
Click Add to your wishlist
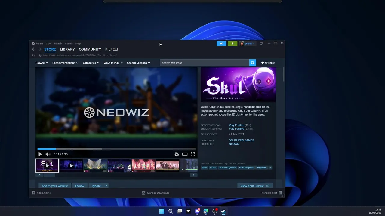pos(54,186)
